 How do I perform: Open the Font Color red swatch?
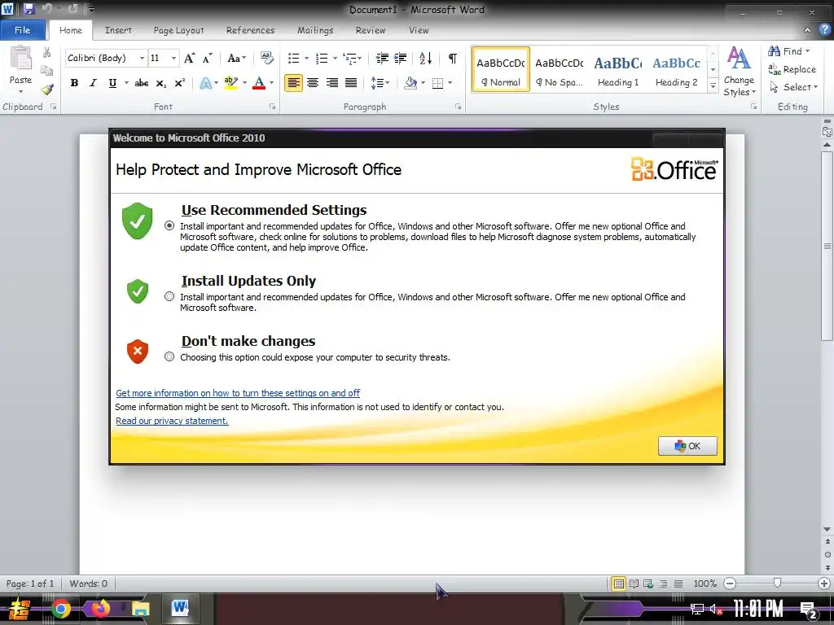tap(259, 83)
